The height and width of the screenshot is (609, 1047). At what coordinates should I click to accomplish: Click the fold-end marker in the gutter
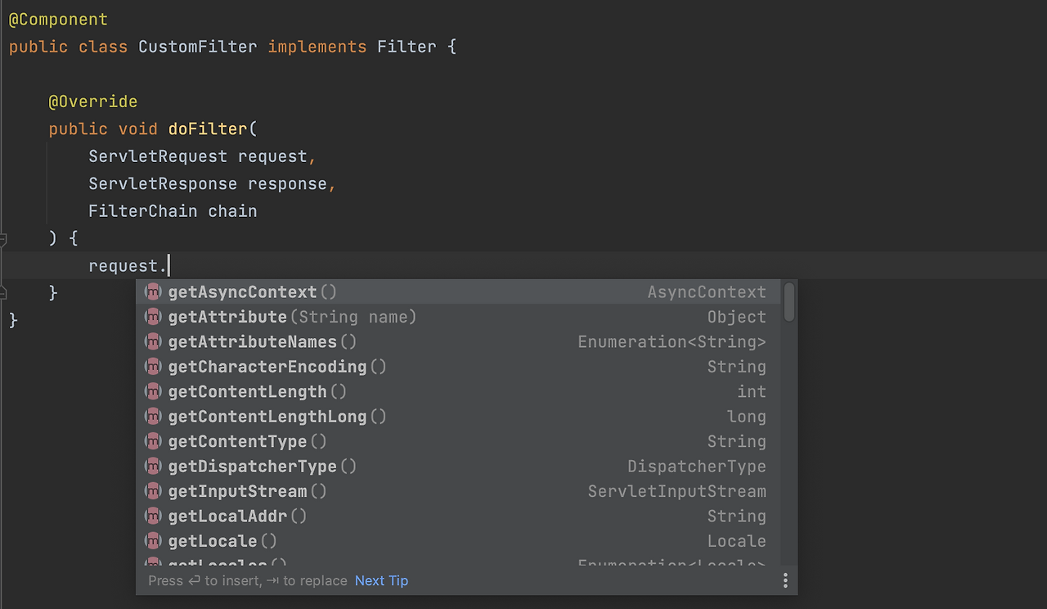pyautogui.click(x=3, y=292)
